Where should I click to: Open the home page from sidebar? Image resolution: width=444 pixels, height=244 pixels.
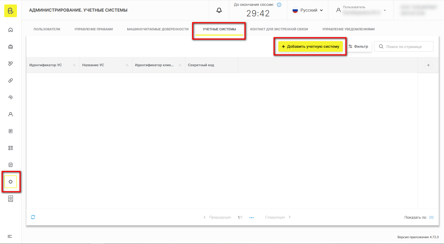[x=11, y=30]
